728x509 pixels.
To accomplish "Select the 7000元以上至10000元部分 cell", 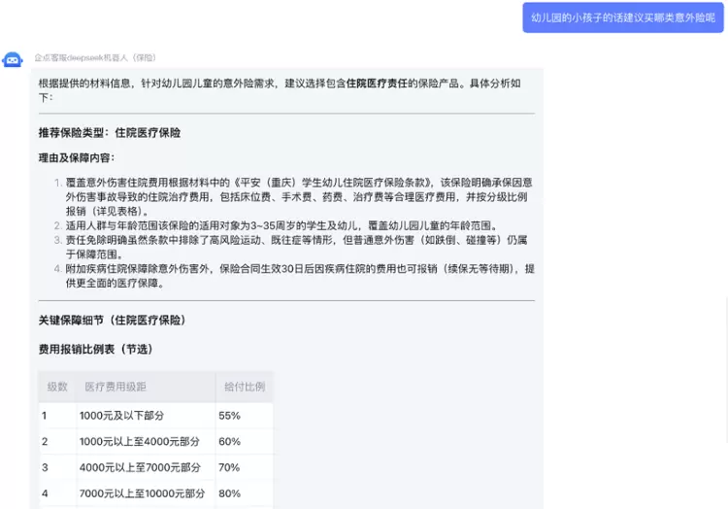I will point(143,493).
